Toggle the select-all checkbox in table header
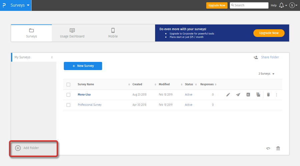The height and width of the screenshot is (166, 300). click(68, 85)
